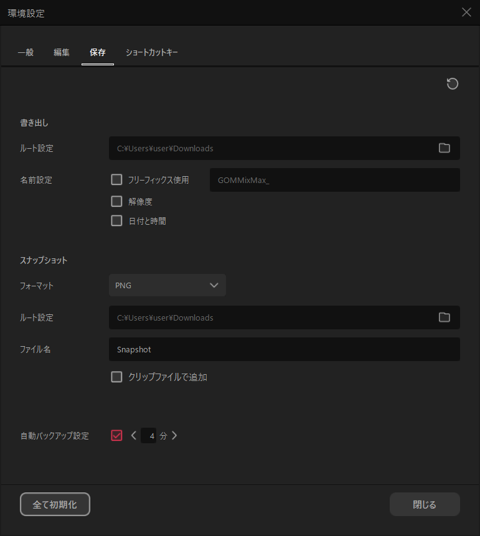Image resolution: width=480 pixels, height=536 pixels.
Task: Open folder browser for export route path
Action: 444,148
